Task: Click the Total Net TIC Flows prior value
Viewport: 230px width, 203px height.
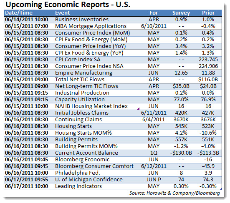Action: (x=208, y=80)
